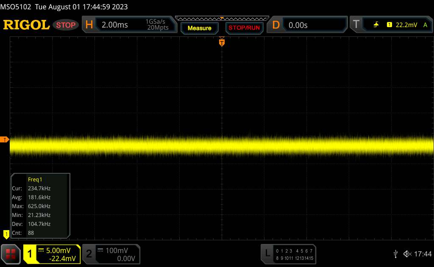Click the channel 1 trigger source badge
Image resolution: width=434 pixels, height=267 pixels.
(389, 25)
